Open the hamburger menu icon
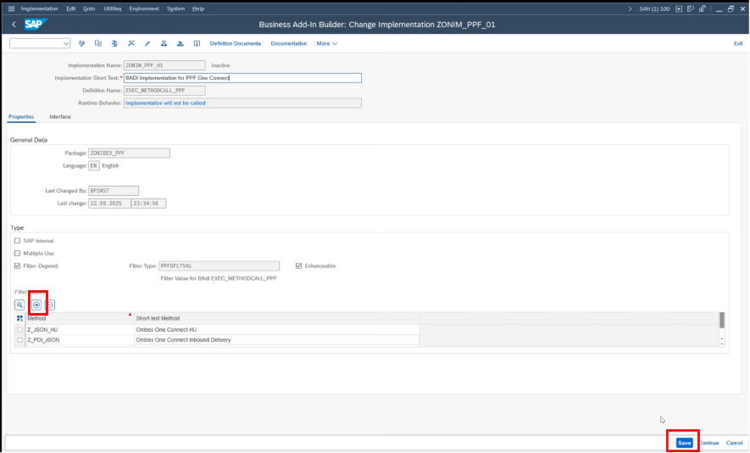 [11, 8]
